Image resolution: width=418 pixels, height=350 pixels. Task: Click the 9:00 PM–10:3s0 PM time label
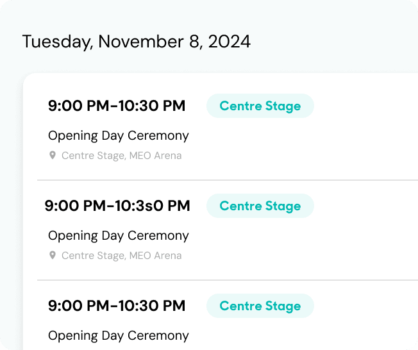tap(117, 206)
